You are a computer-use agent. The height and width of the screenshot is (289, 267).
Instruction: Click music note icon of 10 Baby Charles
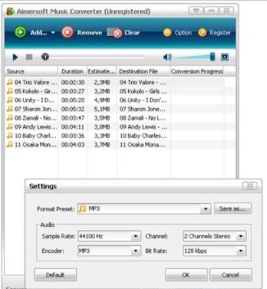point(10,136)
